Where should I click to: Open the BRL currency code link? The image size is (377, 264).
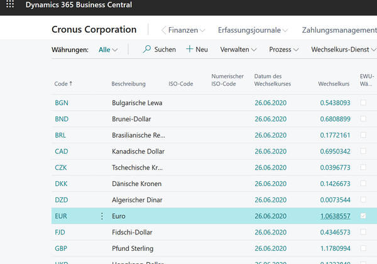(60, 135)
